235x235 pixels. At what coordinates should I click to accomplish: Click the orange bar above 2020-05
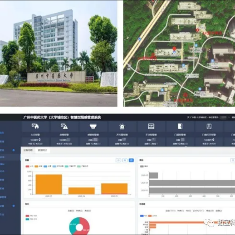(x=114, y=189)
